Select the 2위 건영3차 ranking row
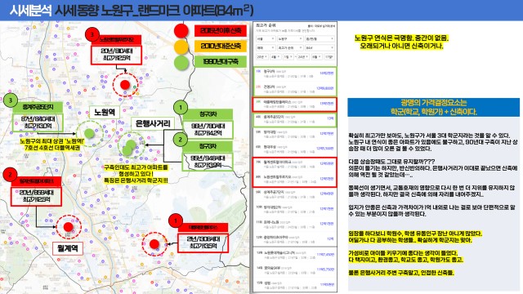 (x=295, y=89)
